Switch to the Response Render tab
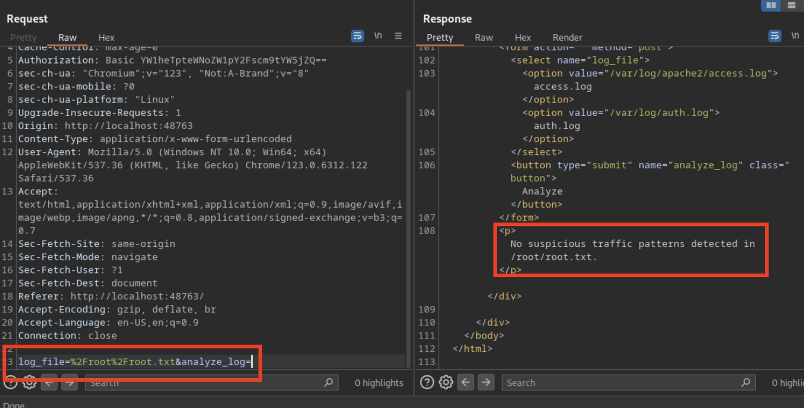 click(x=567, y=38)
